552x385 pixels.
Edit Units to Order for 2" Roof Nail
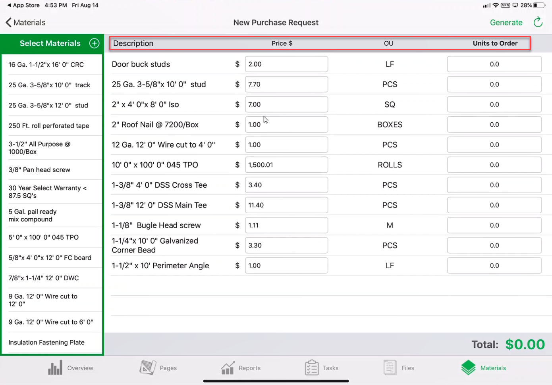coord(494,124)
